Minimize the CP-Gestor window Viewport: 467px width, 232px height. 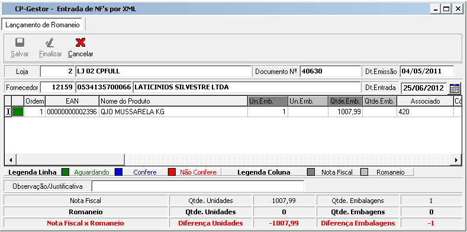(x=436, y=9)
